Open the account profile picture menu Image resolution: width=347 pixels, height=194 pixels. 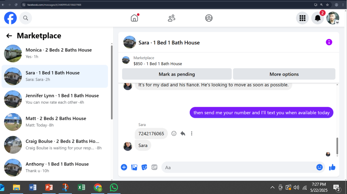point(333,18)
